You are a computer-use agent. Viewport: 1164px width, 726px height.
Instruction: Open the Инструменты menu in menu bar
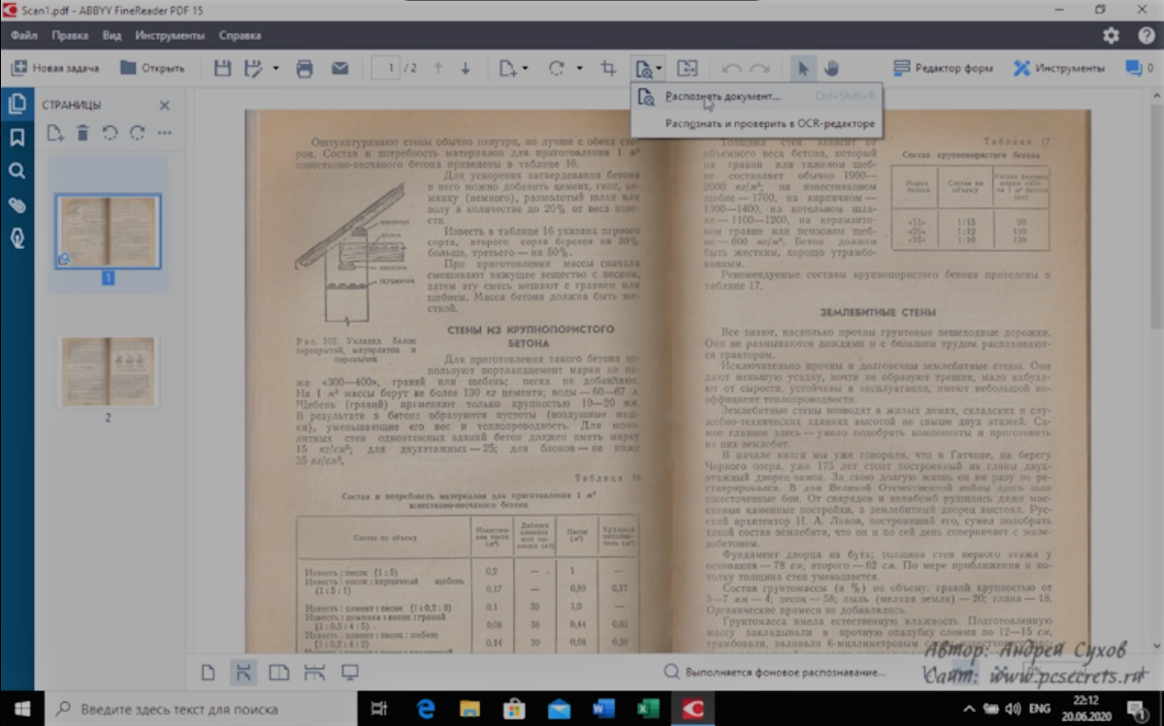click(x=170, y=35)
